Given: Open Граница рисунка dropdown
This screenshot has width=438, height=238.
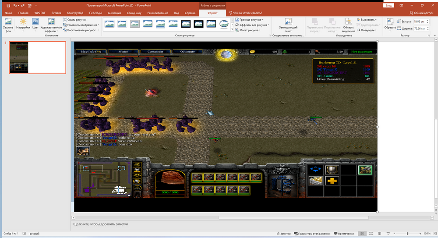Looking at the screenshot, I should 249,20.
